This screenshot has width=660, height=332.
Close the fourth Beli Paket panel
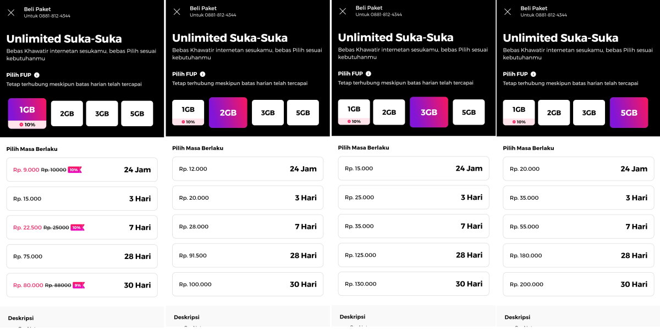point(507,11)
